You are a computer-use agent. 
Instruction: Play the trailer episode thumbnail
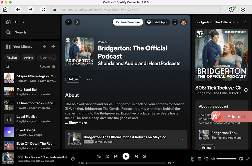coord(75,139)
